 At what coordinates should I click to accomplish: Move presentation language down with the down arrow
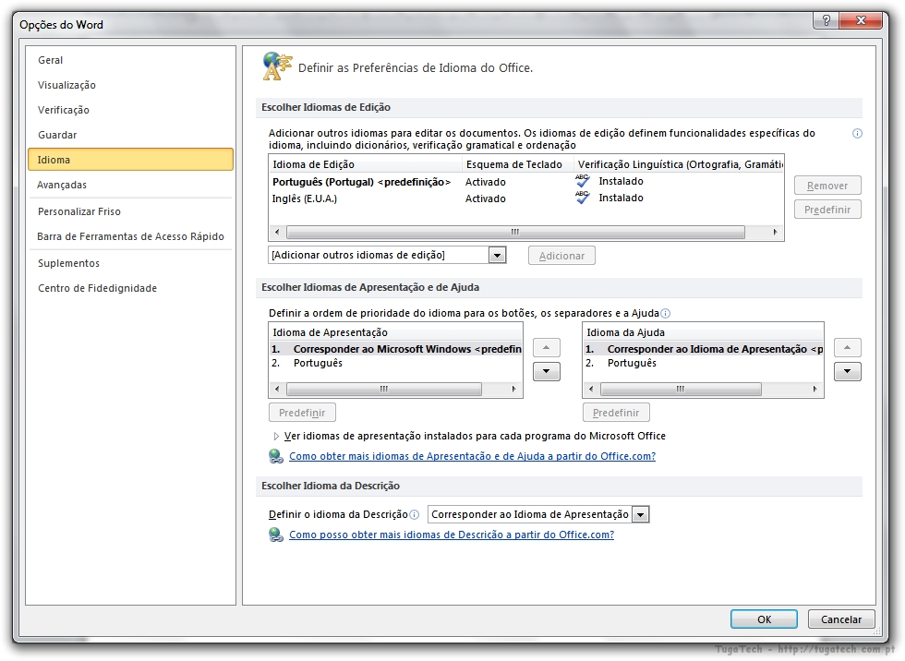(x=546, y=371)
